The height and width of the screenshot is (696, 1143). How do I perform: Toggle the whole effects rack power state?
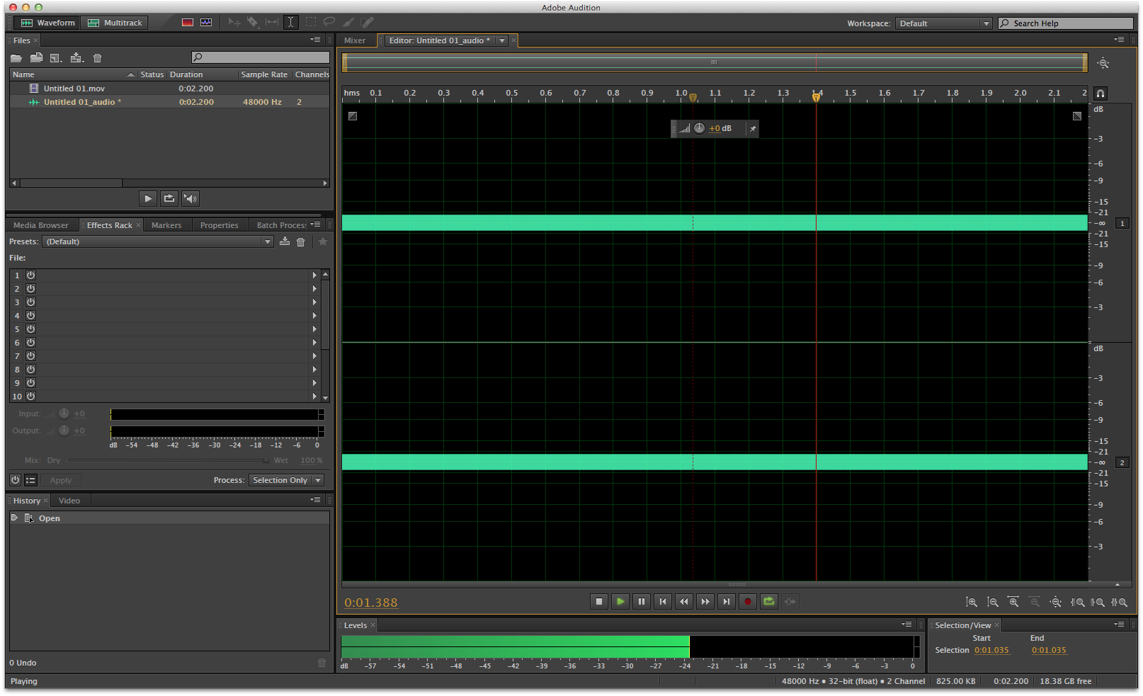(16, 480)
